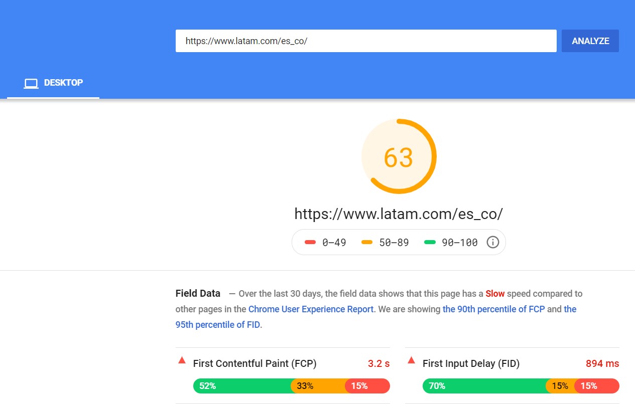
Task: Click the red 15% FID bar segment
Action: 597,386
